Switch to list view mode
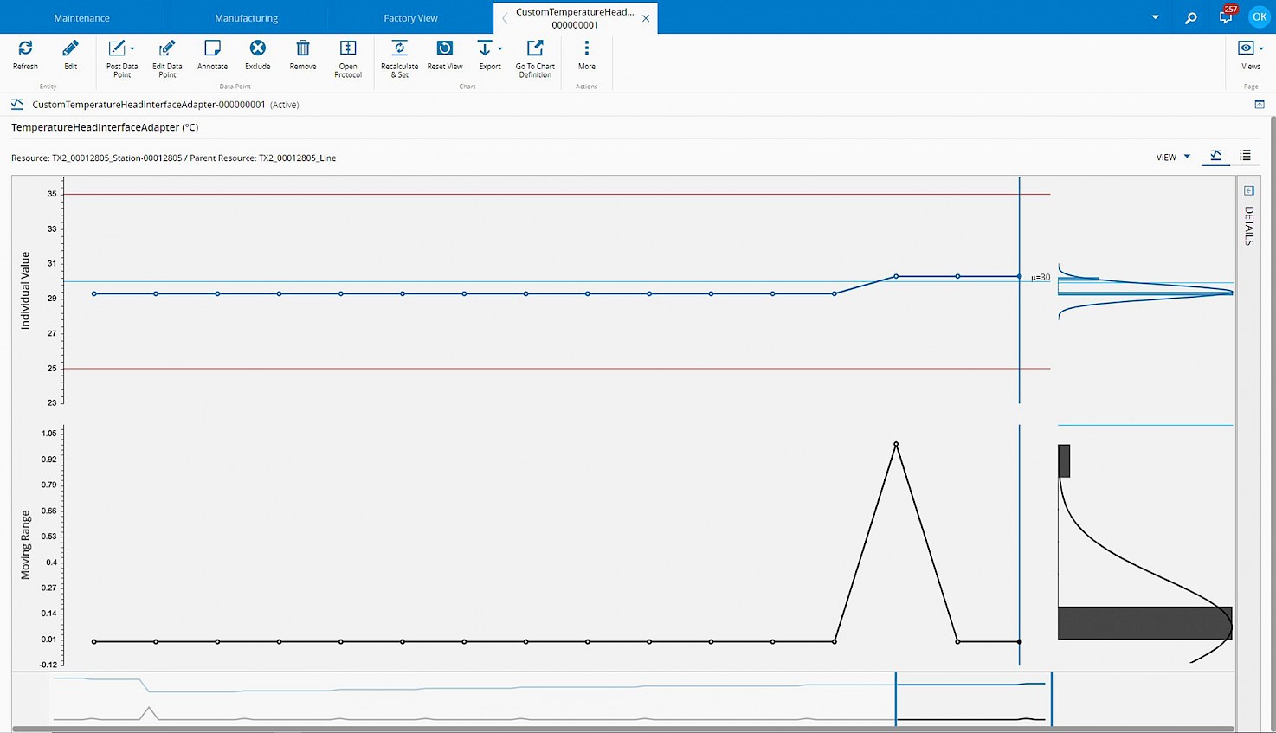1276x733 pixels. point(1245,156)
